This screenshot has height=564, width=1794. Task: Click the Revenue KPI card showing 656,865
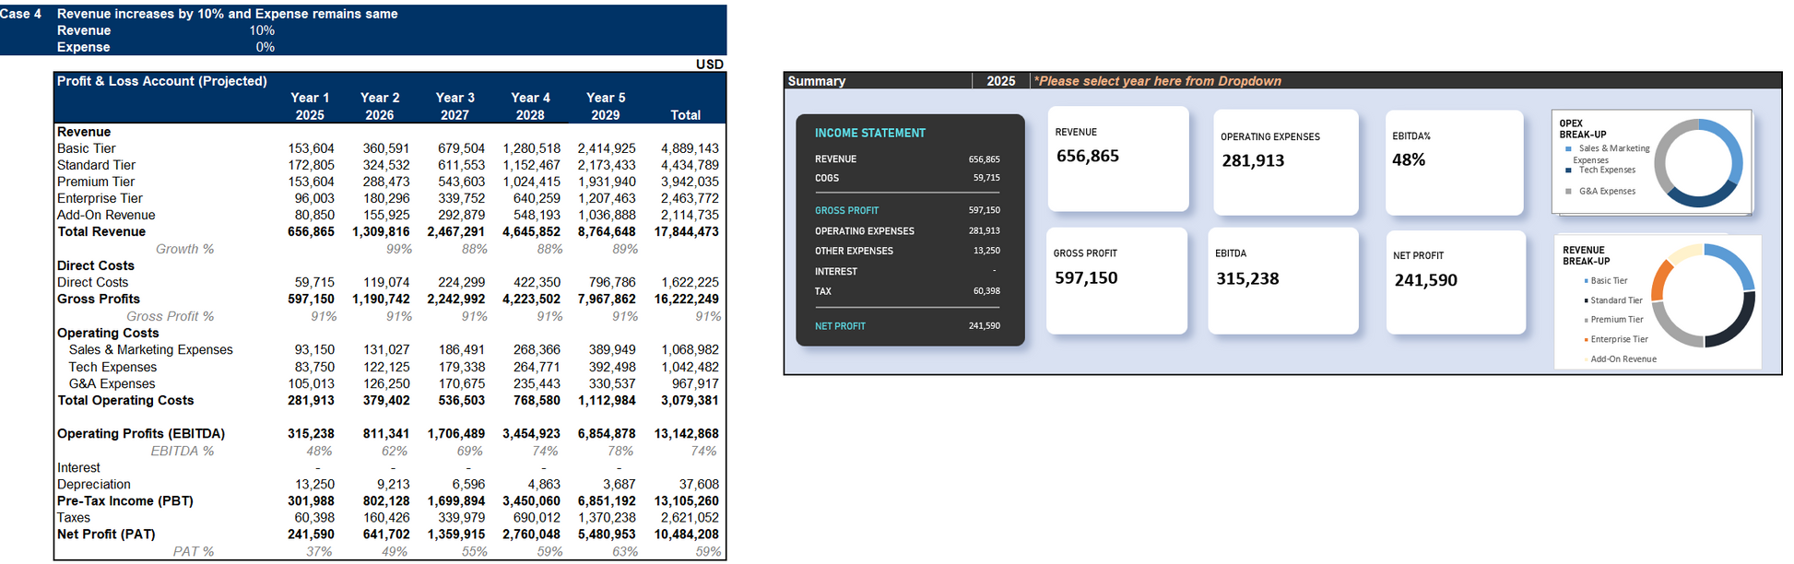tap(1117, 159)
